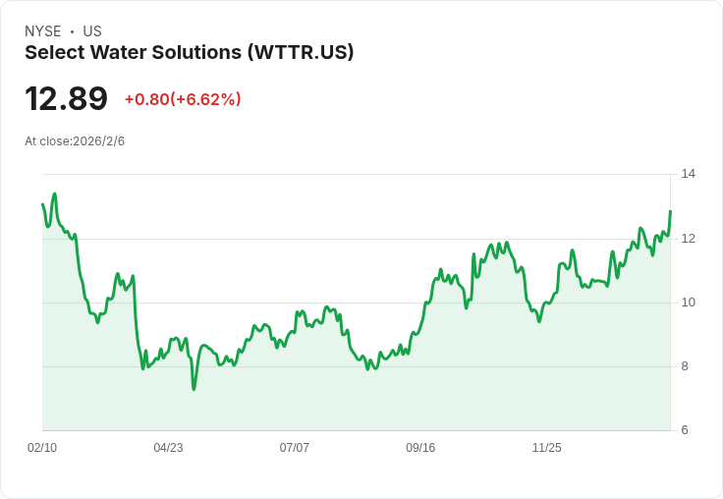The image size is (723, 499).
Task: Click the 04/23 date axis label
Action: pyautogui.click(x=168, y=447)
